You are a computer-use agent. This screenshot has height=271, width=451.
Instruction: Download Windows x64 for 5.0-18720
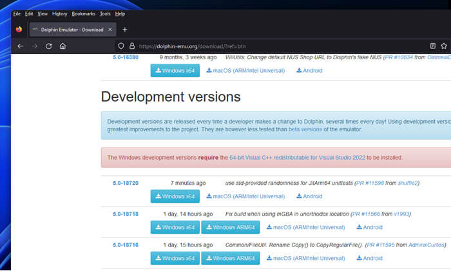pyautogui.click(x=175, y=196)
